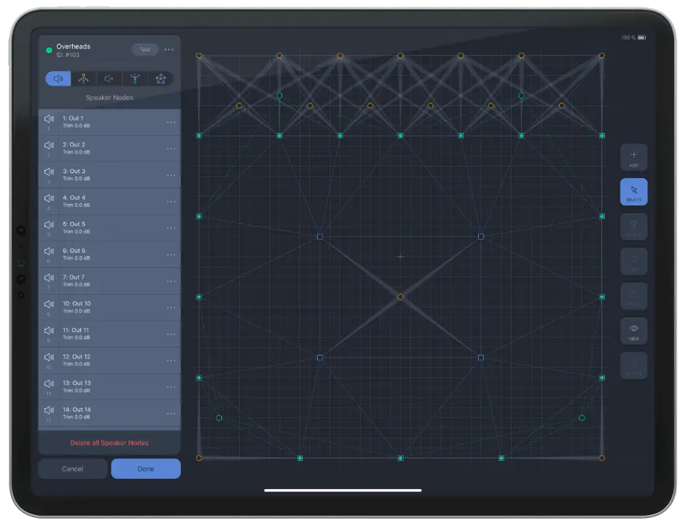Click Delete all Speaker Nodes

pyautogui.click(x=110, y=442)
